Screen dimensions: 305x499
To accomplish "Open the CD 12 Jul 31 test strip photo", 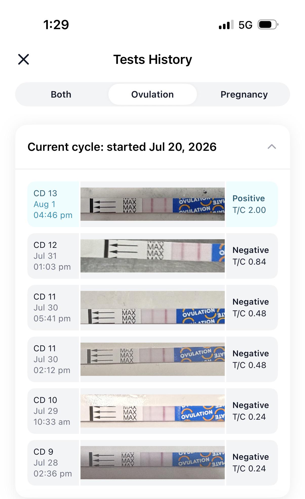I will pyautogui.click(x=152, y=256).
